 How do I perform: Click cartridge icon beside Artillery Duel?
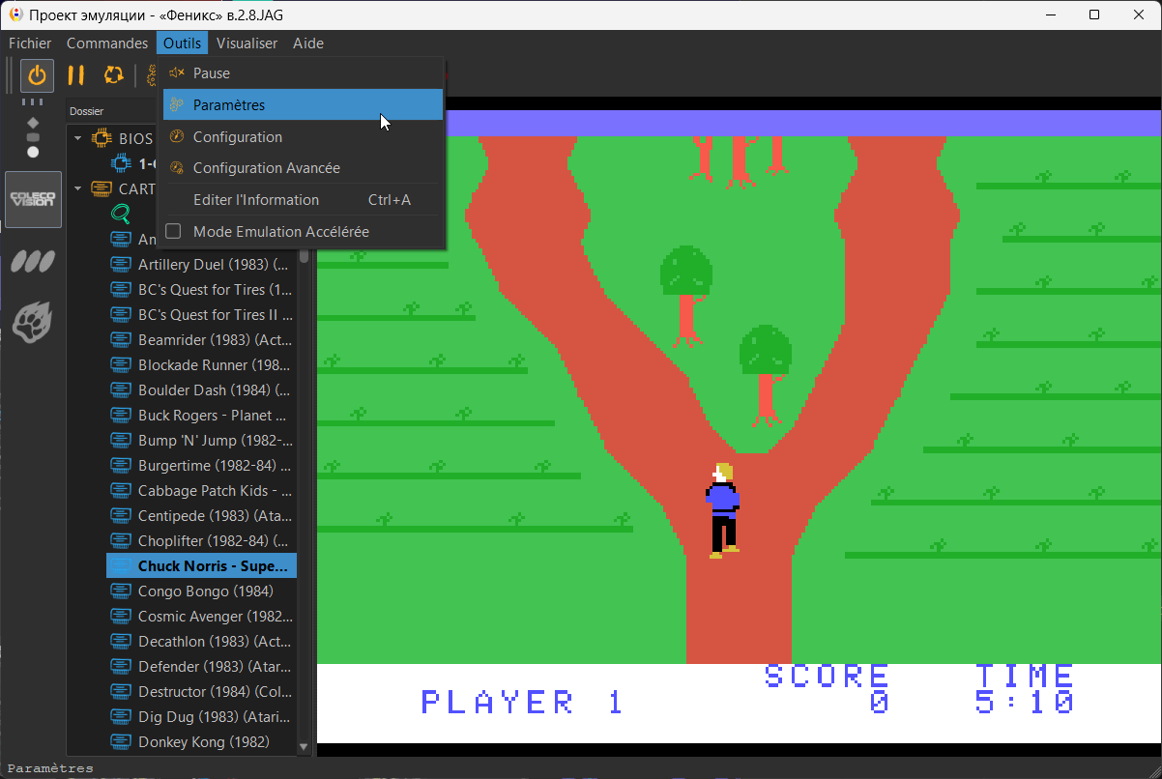point(121,264)
